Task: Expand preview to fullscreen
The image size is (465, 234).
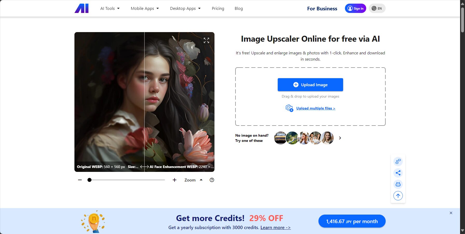Action: click(x=206, y=40)
